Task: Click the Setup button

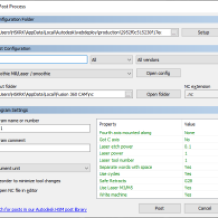Action: pos(200,33)
